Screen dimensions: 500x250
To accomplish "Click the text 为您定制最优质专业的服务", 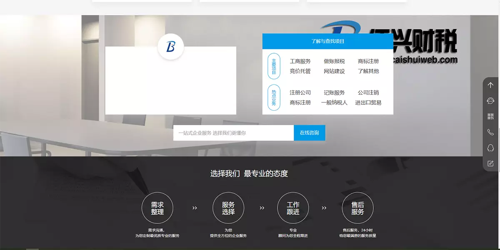I will (157, 235).
